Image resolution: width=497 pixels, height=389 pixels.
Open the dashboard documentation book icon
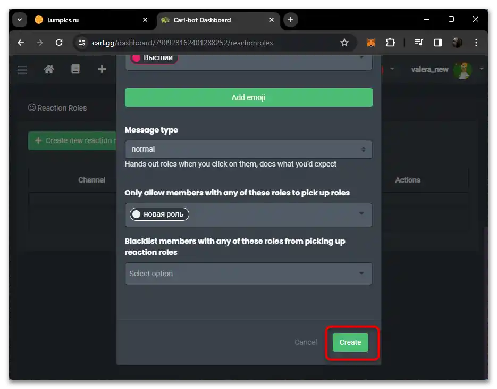tap(75, 69)
